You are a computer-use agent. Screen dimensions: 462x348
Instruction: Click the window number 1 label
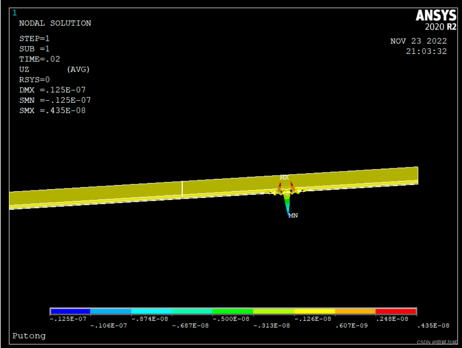tap(15, 13)
